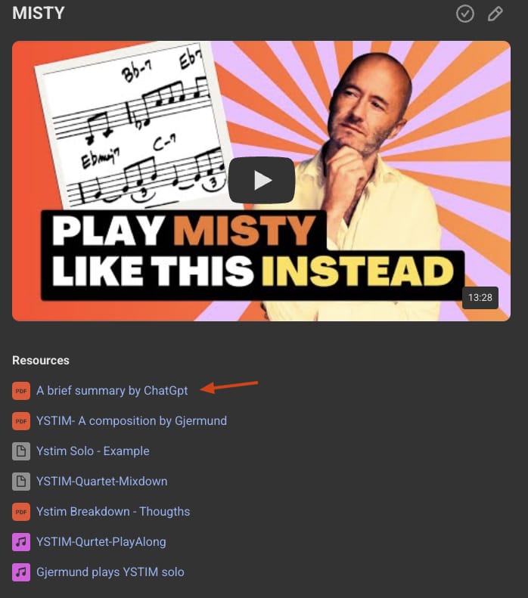This screenshot has width=528, height=598.
Task: Click music note icon beside YSTIM-Qurtet-PlayAlong
Action: click(x=21, y=542)
